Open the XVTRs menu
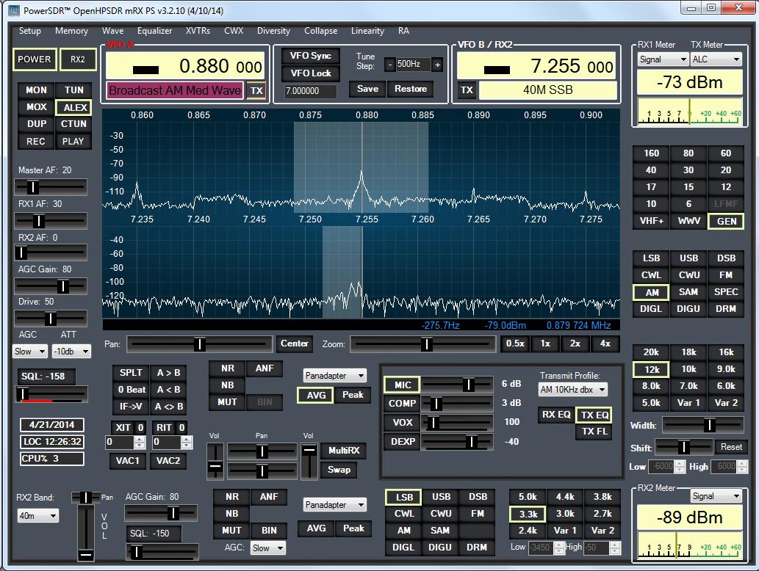Screen dimensions: 759x571 (198, 31)
